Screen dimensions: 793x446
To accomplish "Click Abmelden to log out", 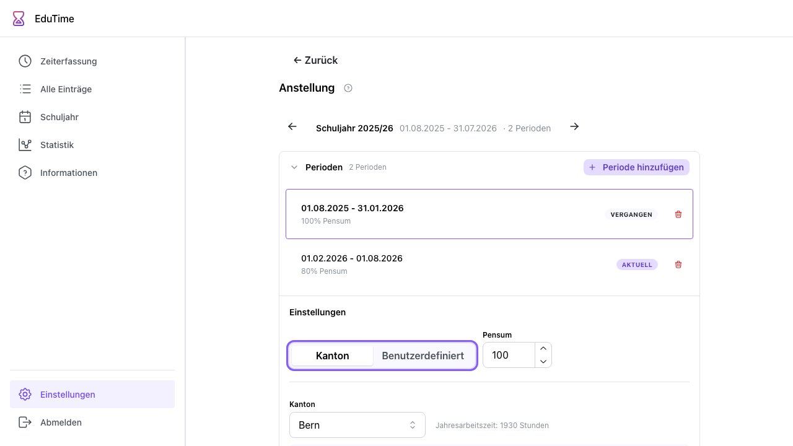I will click(x=92, y=422).
